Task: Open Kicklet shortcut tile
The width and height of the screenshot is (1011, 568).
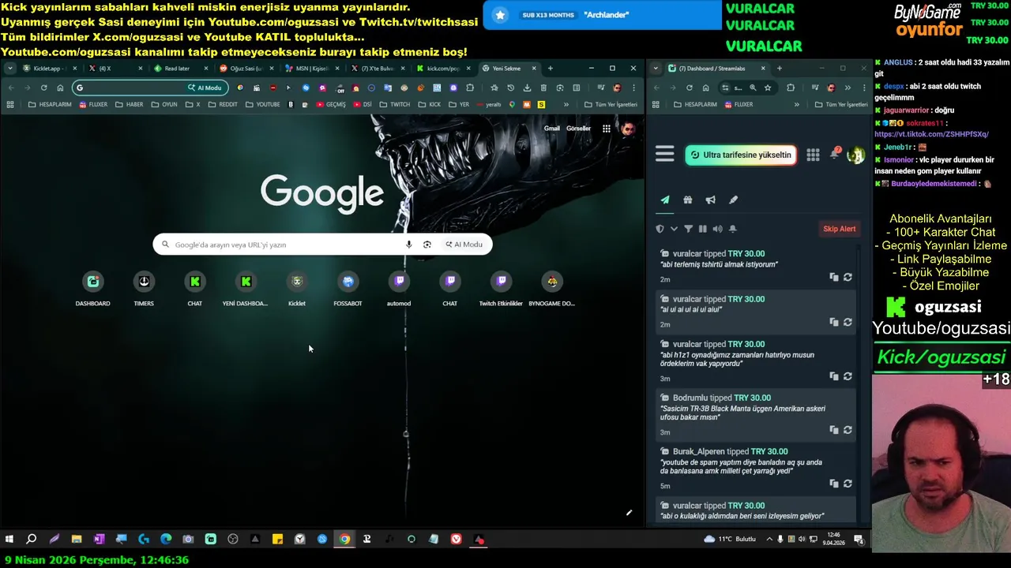Action: [297, 289]
